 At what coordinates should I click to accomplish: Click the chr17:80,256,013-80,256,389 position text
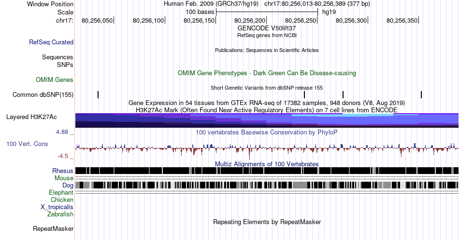point(317,4)
